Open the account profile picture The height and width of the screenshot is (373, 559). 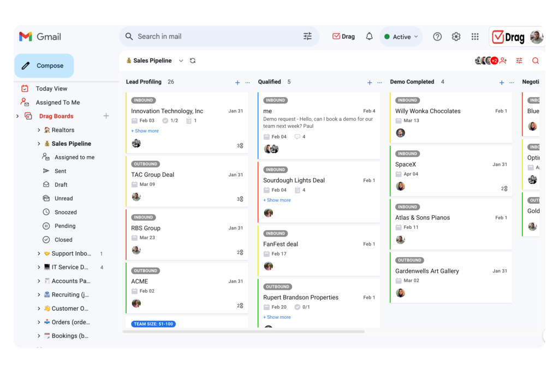(536, 37)
